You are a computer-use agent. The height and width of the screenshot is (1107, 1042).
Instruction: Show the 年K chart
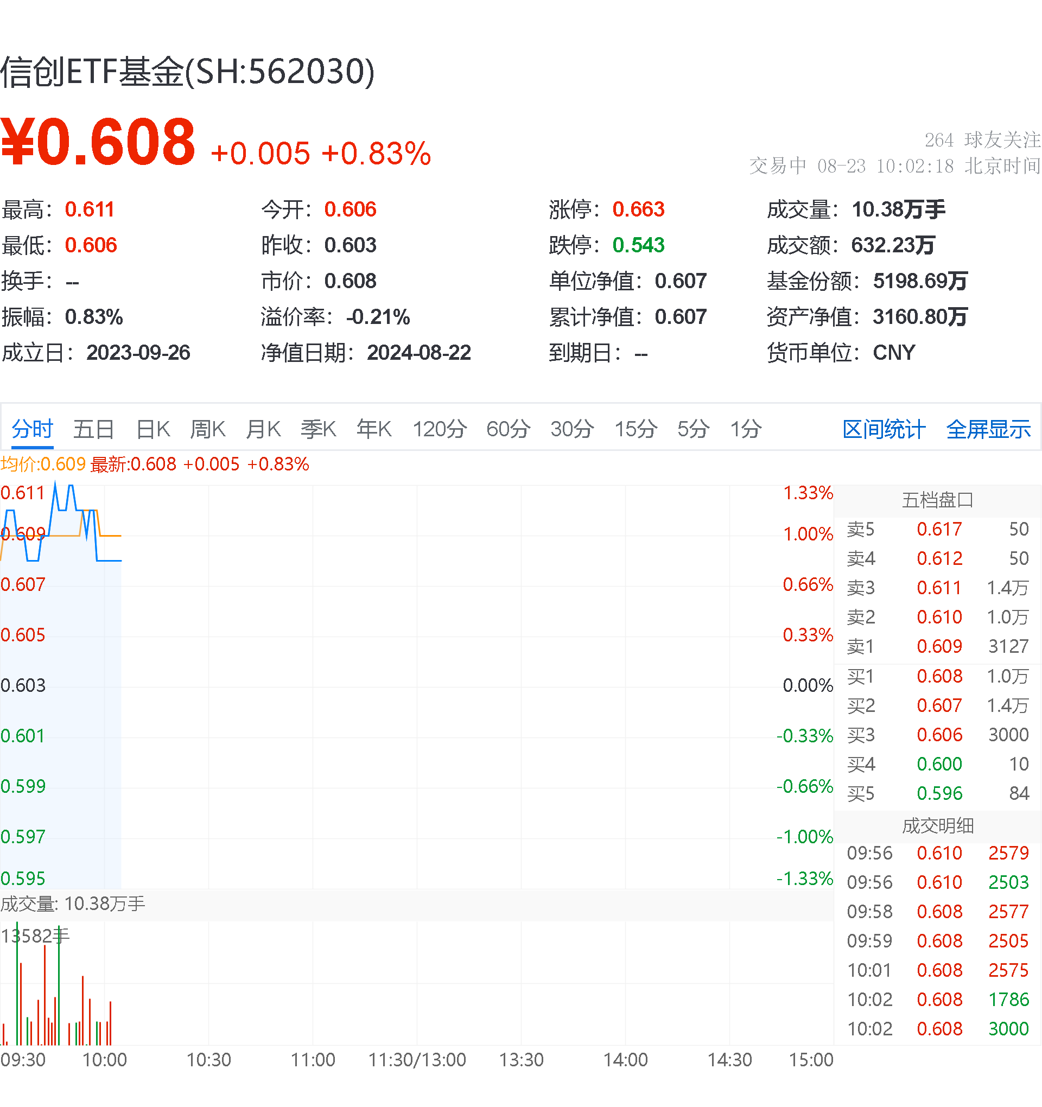[374, 429]
